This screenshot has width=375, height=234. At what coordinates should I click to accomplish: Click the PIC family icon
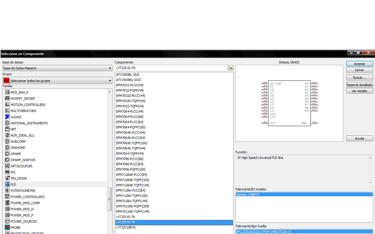pyautogui.click(x=7, y=172)
